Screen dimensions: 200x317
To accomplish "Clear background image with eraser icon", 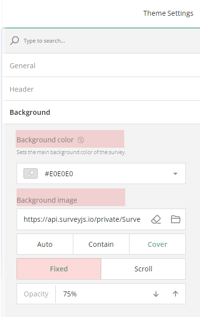I will (x=156, y=219).
